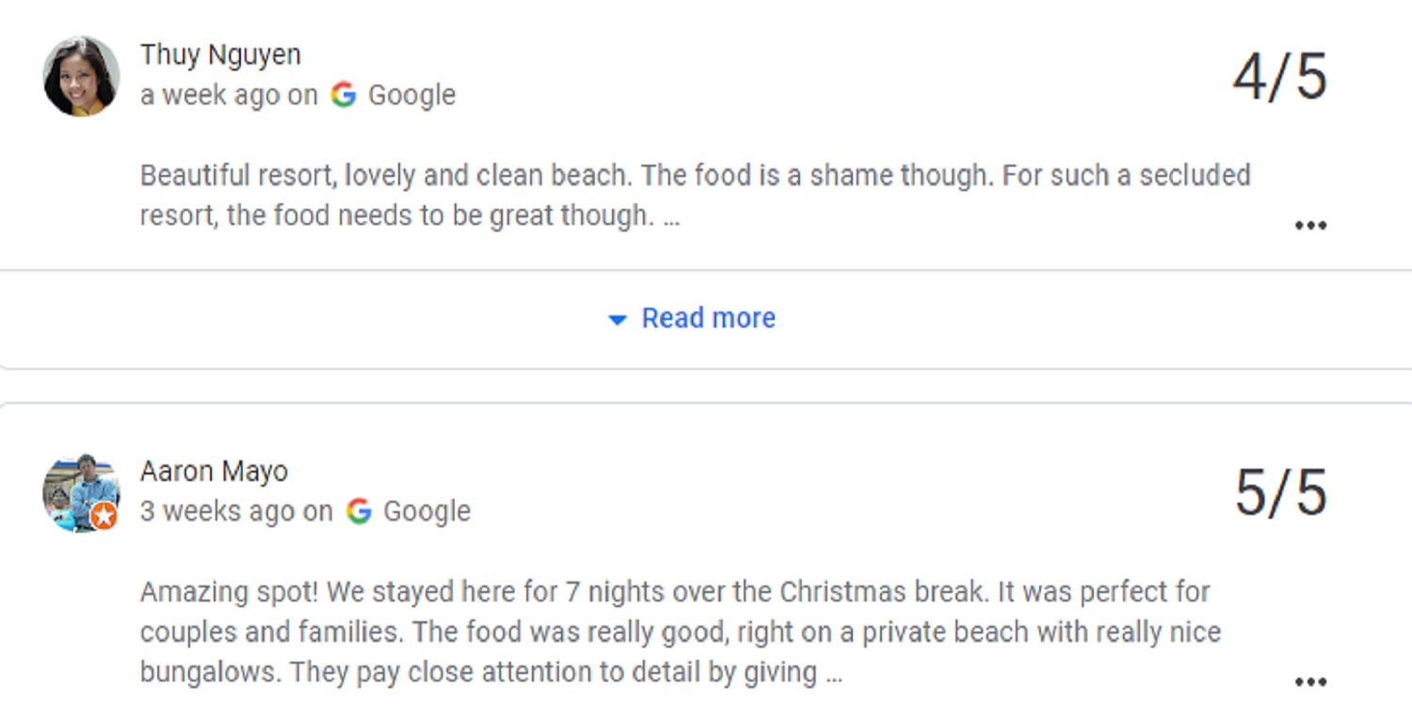The height and width of the screenshot is (706, 1412).
Task: Expand the truncated ellipsis after "great though."
Action: tap(670, 217)
